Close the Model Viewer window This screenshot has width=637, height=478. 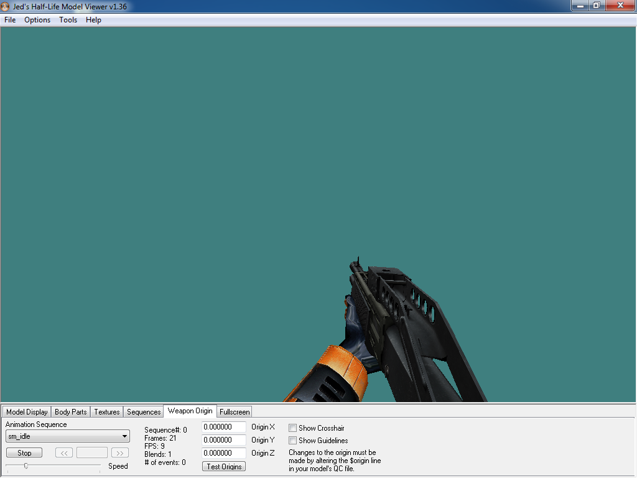620,6
